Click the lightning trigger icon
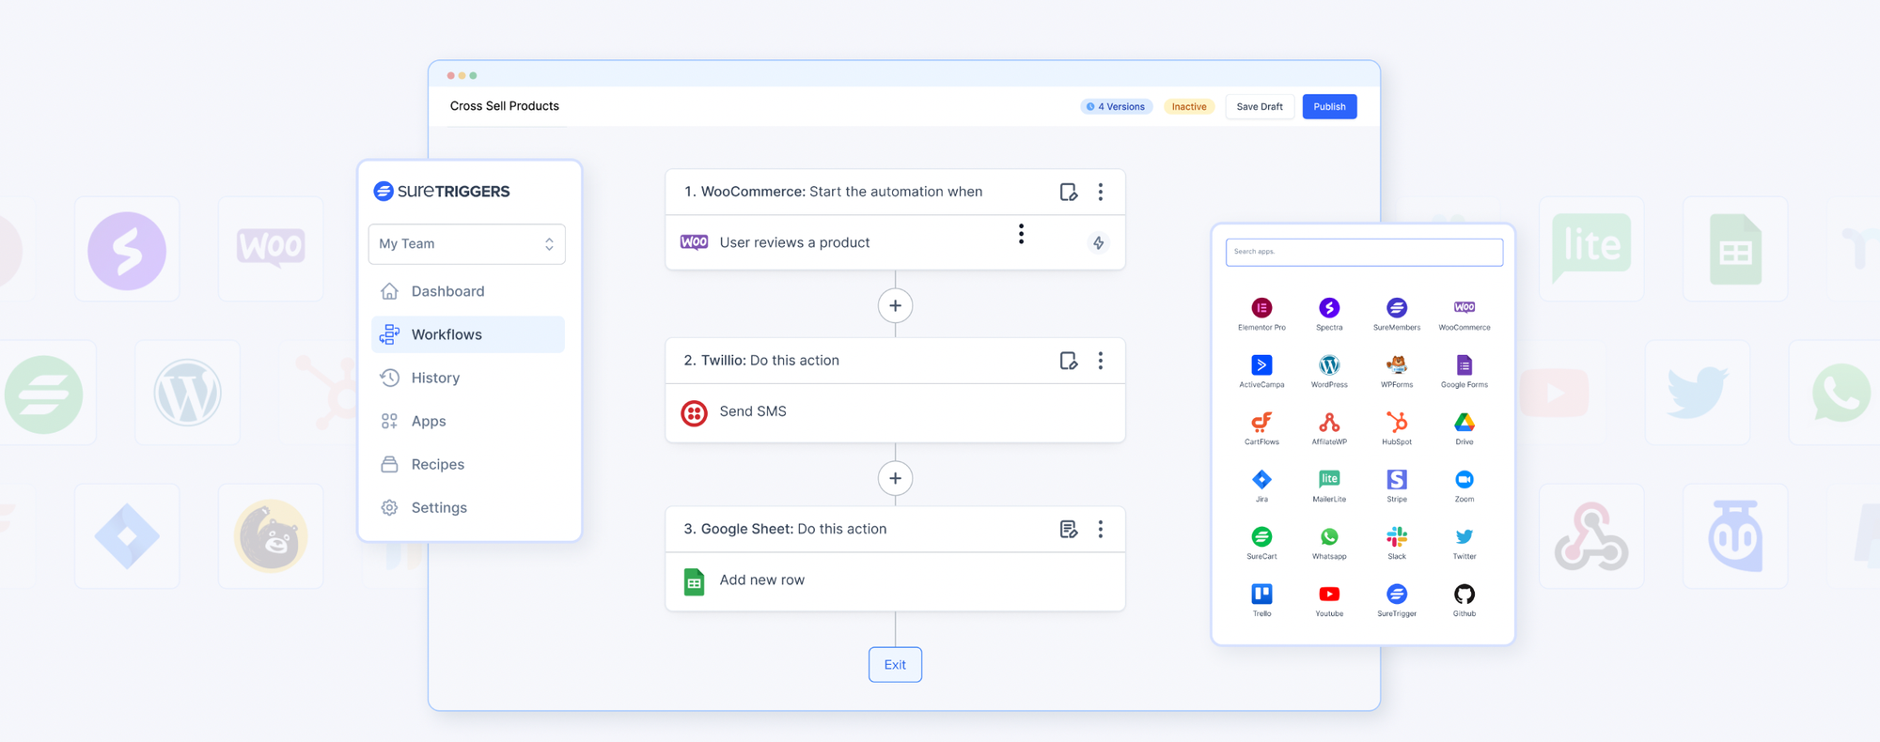 click(1098, 243)
